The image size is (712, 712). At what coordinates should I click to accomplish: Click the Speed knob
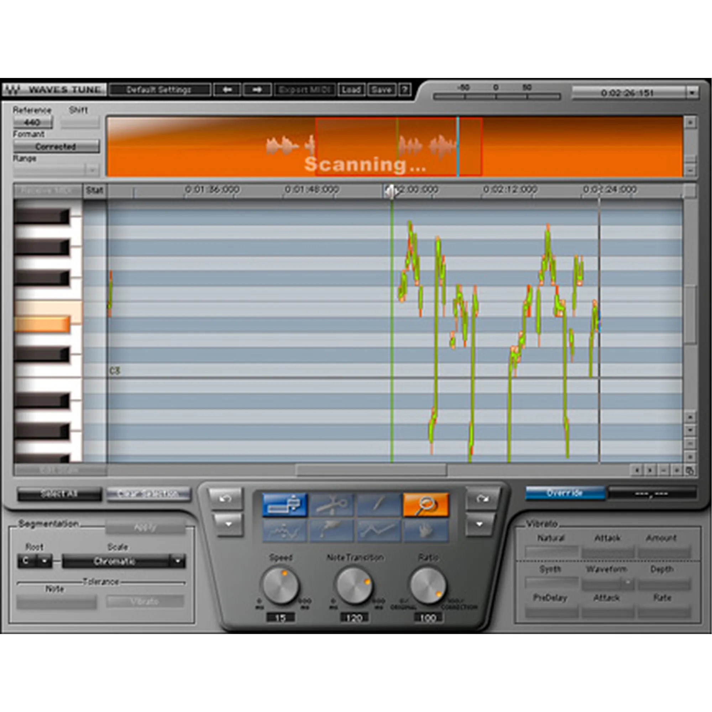tap(280, 585)
